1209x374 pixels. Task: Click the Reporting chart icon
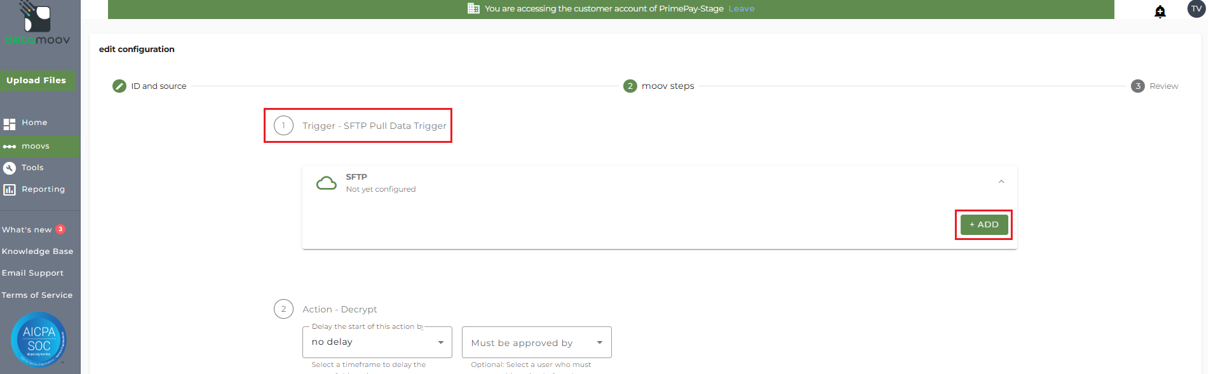(10, 189)
